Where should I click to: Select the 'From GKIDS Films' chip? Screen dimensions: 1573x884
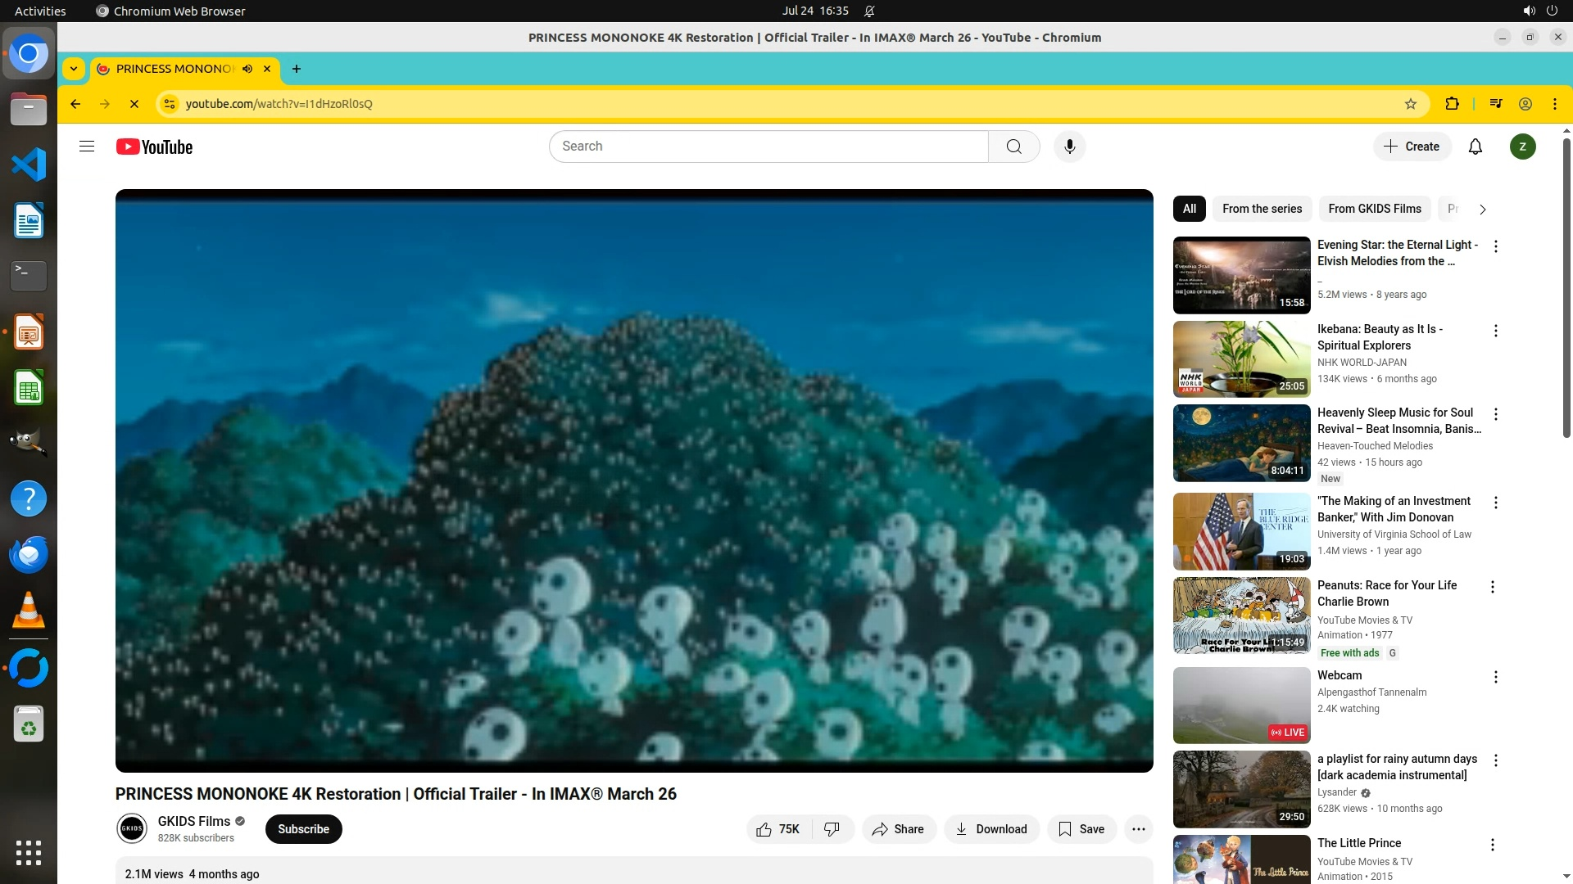[x=1374, y=209]
